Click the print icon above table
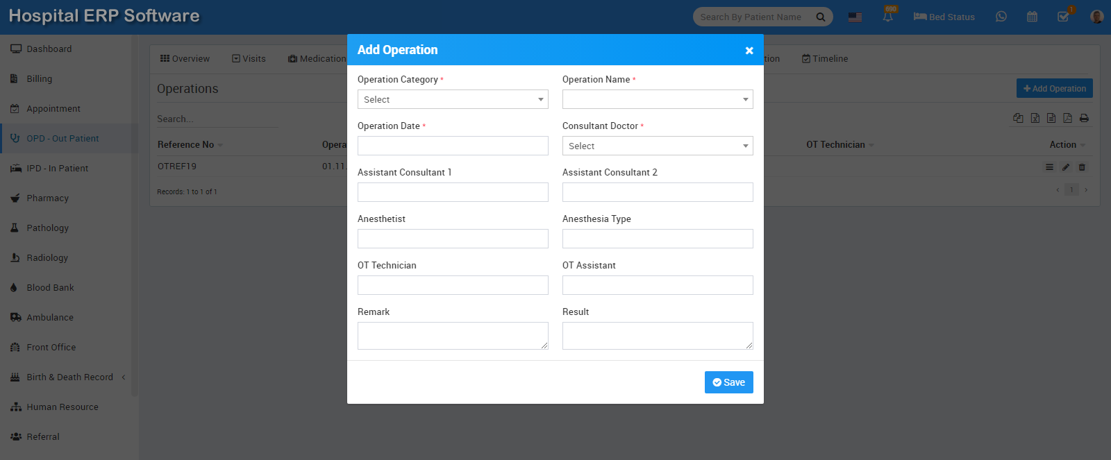The image size is (1111, 460). (x=1084, y=118)
